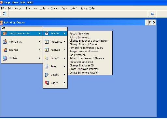Image resolution: width=167 pixels, height=125 pixels.
Task: Expand the Rules submenu arrow
Action: point(64,66)
